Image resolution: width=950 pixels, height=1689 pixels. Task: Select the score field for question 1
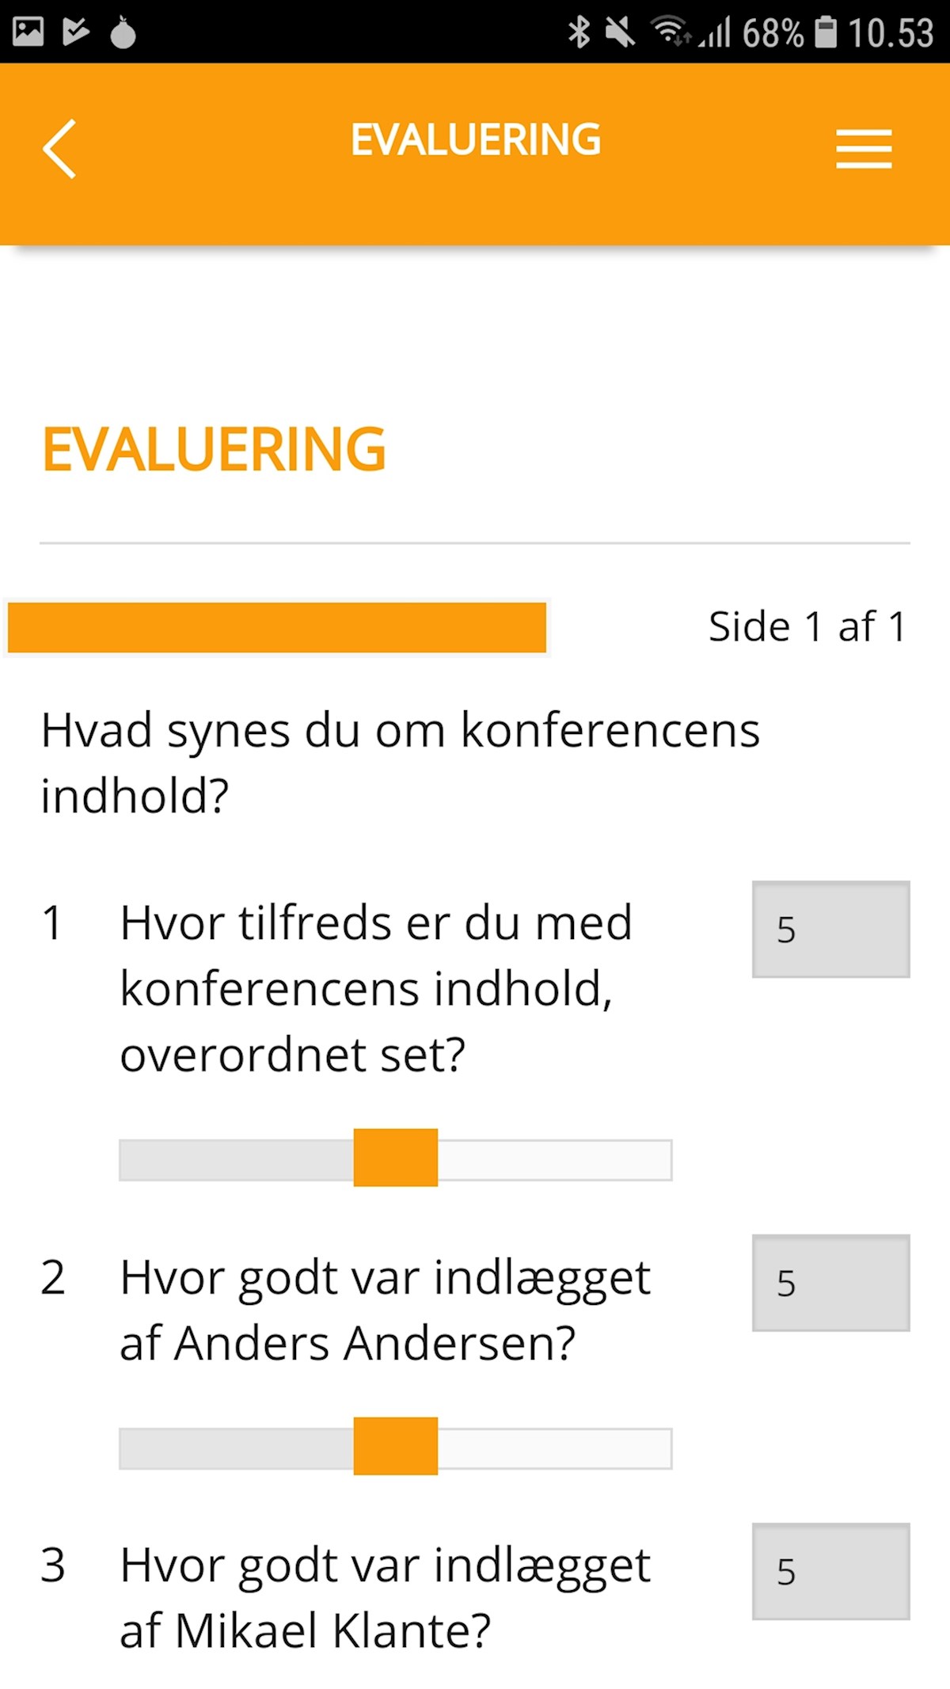(830, 929)
